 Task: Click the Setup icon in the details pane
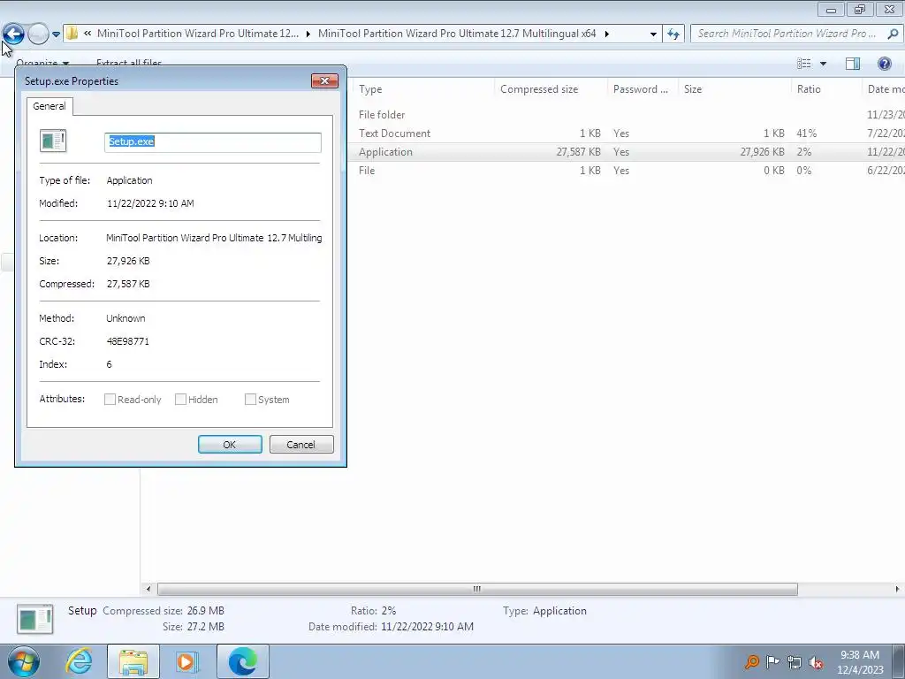point(35,619)
